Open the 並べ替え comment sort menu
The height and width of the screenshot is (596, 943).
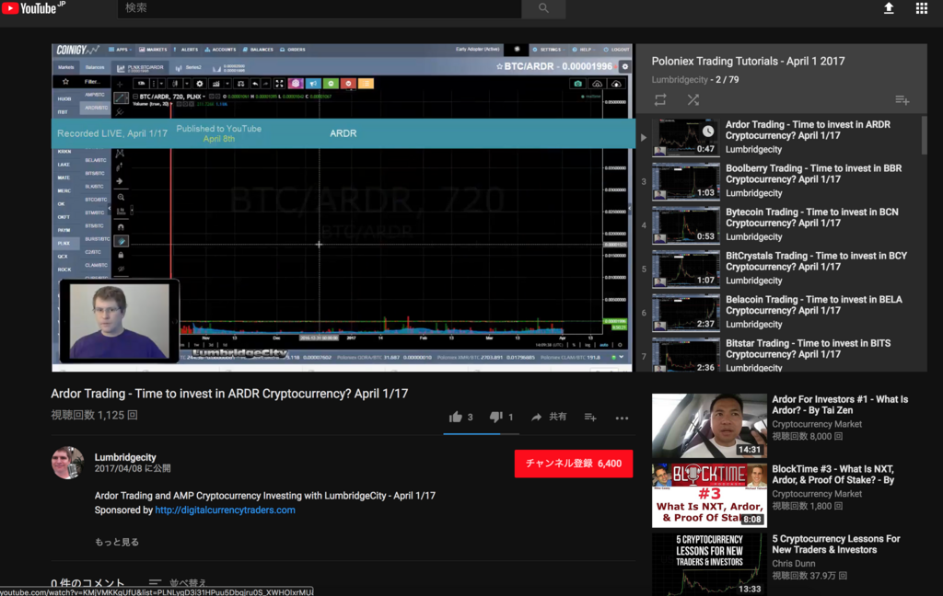click(x=178, y=583)
